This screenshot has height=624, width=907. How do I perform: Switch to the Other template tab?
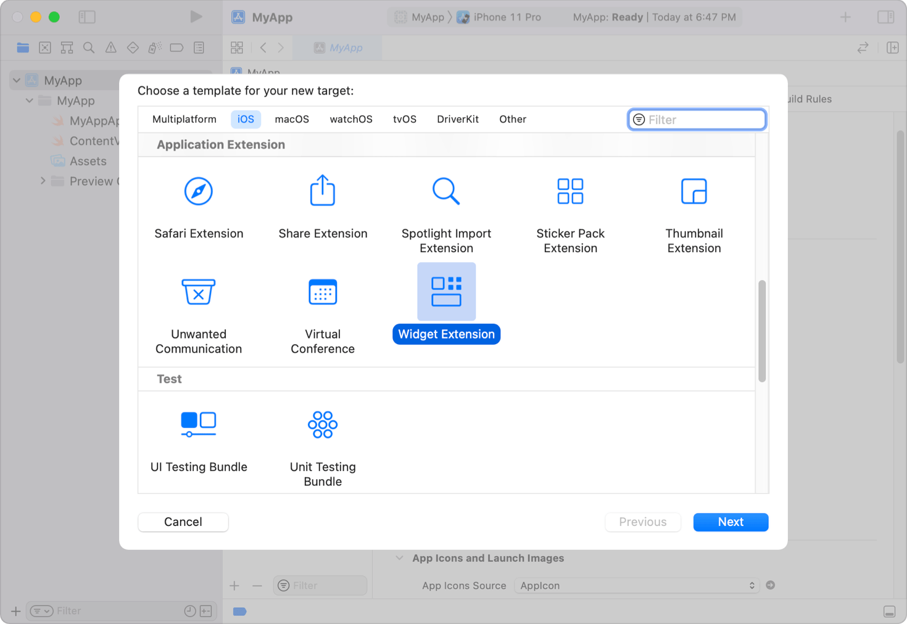point(512,119)
